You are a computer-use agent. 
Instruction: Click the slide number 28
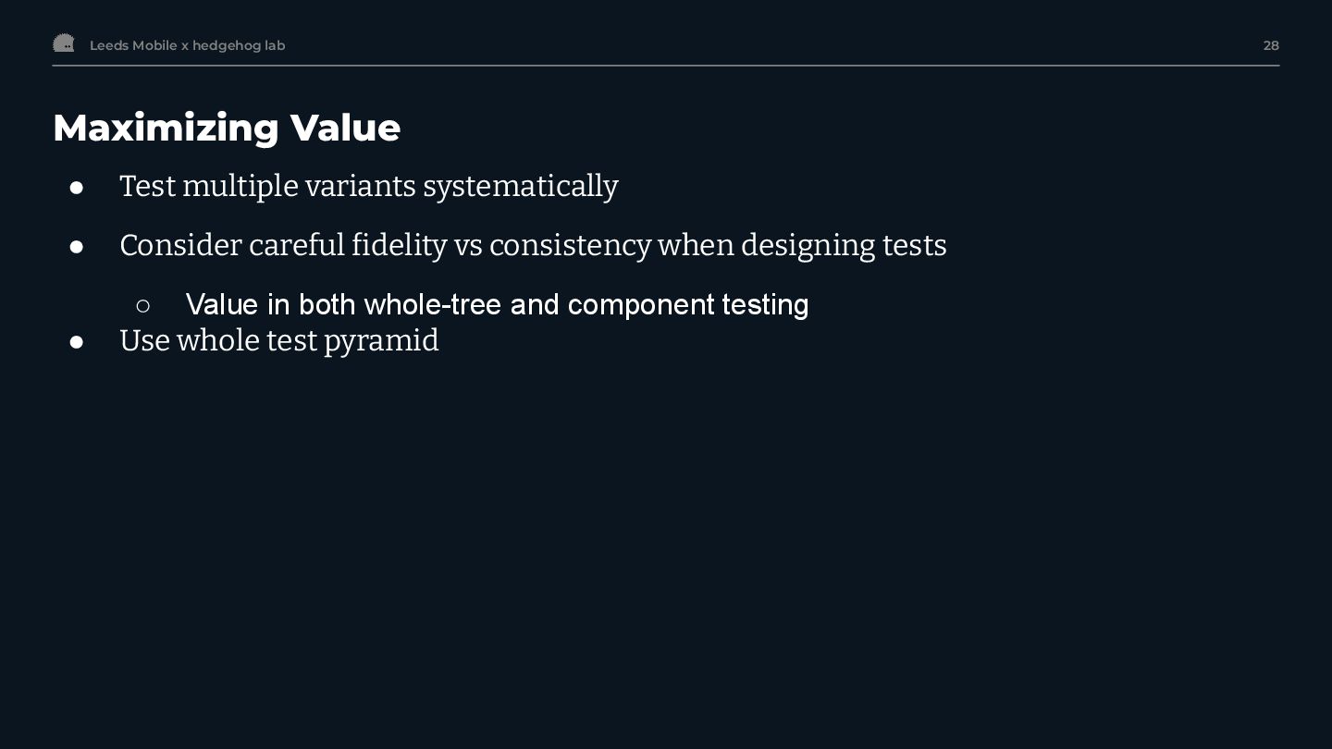[x=1271, y=45]
